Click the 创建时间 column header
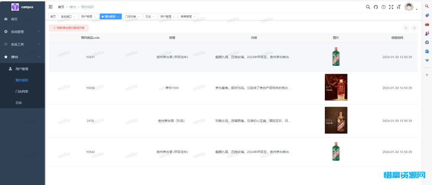This screenshot has width=432, height=185. coord(397,38)
